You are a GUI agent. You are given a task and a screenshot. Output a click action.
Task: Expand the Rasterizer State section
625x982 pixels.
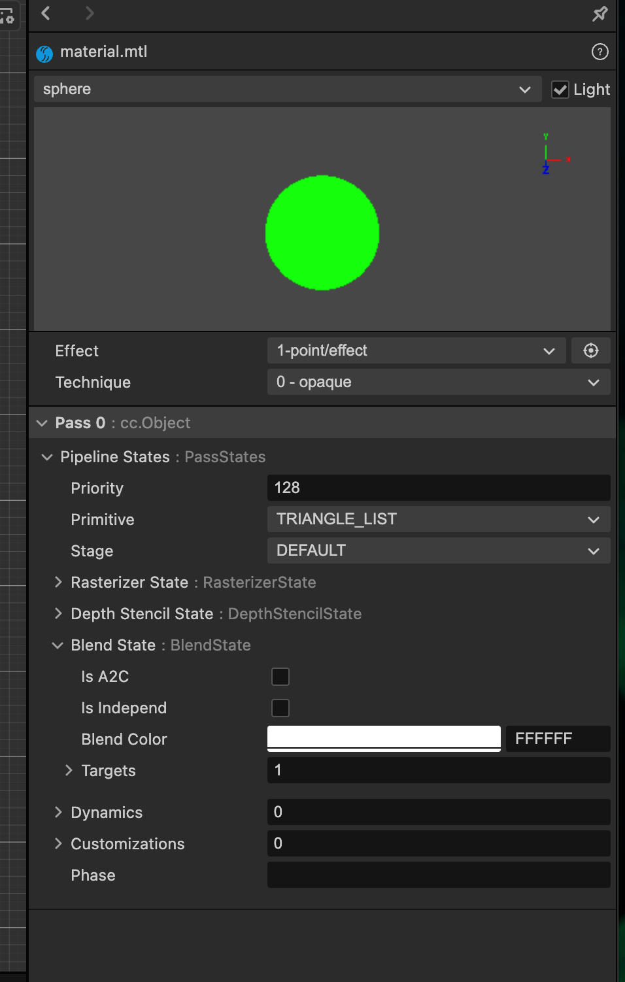[x=59, y=583]
